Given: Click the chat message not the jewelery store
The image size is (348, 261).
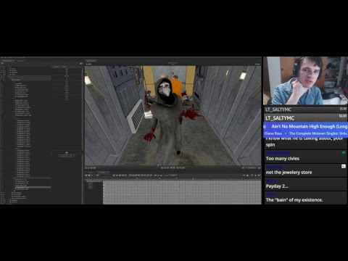Looking at the screenshot, I should [x=289, y=173].
